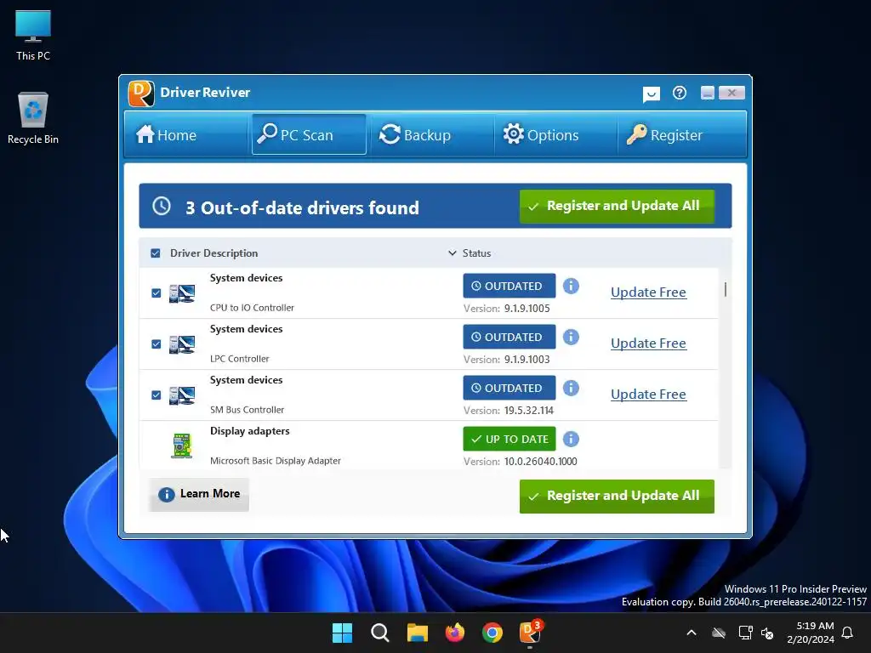Click the Driver Description column header
This screenshot has height=653, width=871.
(213, 253)
